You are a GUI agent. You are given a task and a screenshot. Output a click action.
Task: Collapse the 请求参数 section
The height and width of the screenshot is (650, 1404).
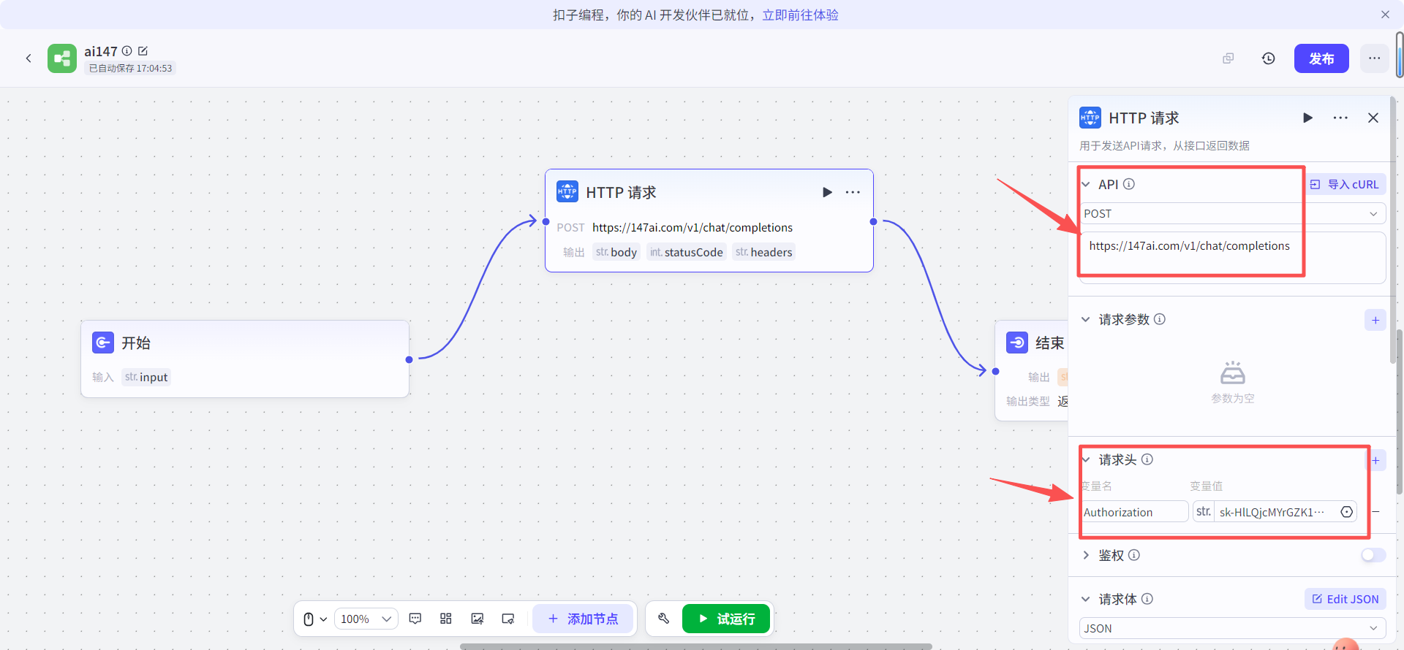[x=1086, y=319]
